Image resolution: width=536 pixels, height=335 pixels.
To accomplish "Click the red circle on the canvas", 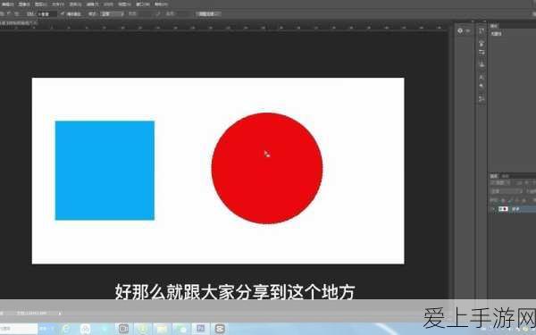I will 267,168.
